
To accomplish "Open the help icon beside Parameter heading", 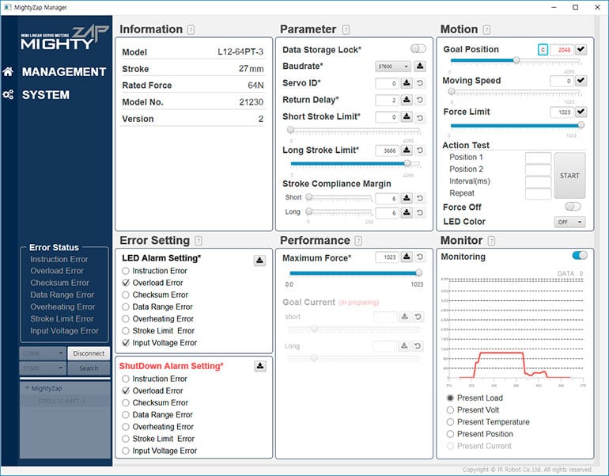I will 346,30.
